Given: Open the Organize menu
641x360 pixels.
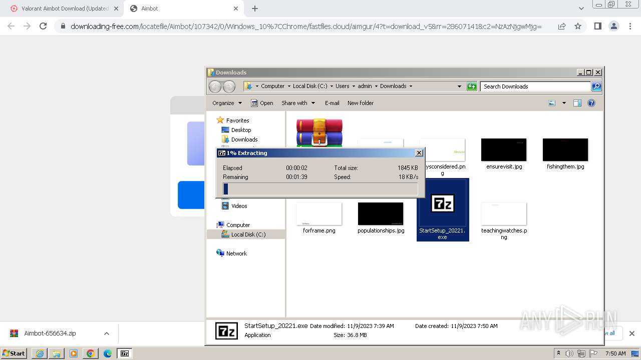Looking at the screenshot, I should click(x=227, y=103).
